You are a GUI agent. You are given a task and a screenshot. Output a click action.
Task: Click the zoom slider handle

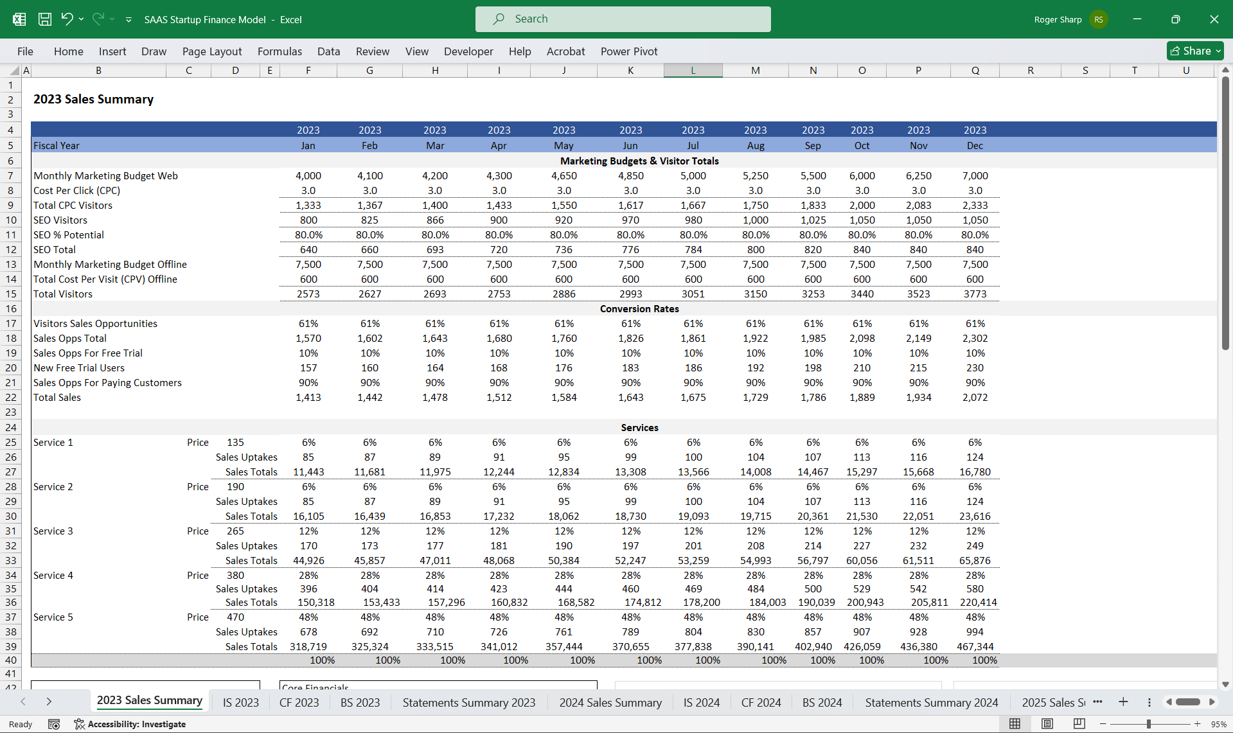(1149, 724)
